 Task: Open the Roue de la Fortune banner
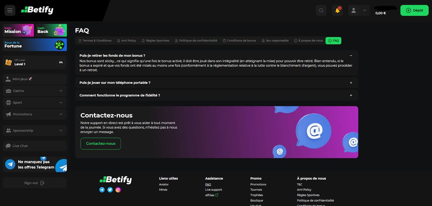coord(35,45)
